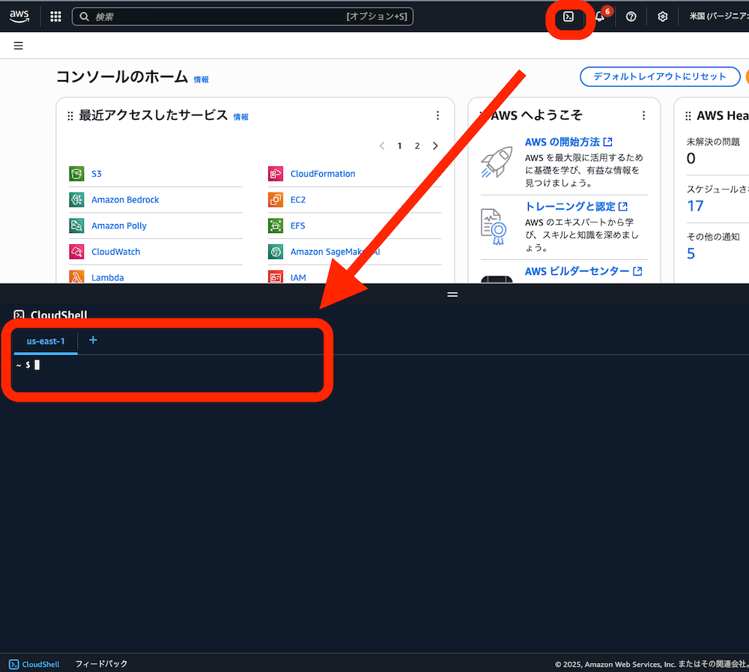Open recent services widget three-dot menu
The width and height of the screenshot is (749, 672).
(437, 115)
